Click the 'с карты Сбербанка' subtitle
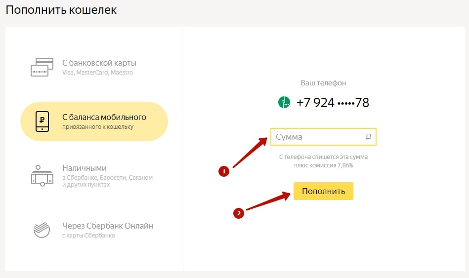This screenshot has width=469, height=278. 88,236
